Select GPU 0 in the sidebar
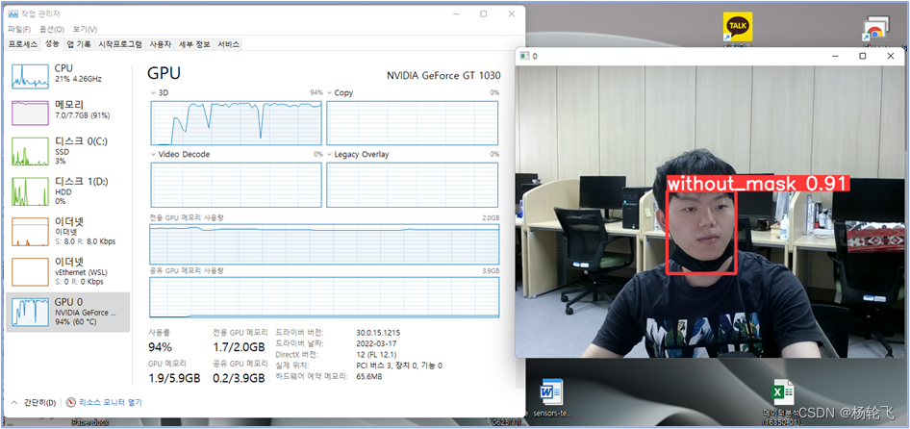Viewport: 910px width, 429px height. coord(67,312)
